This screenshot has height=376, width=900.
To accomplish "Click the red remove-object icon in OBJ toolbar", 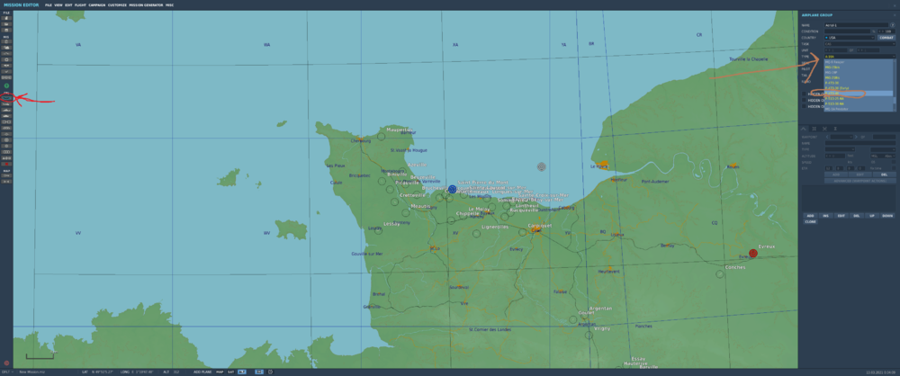I will [x=6, y=164].
